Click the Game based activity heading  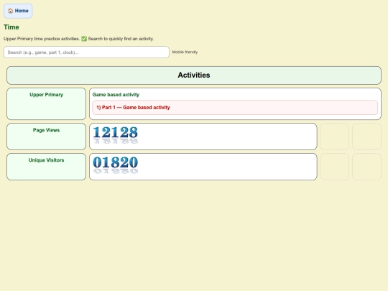click(x=116, y=95)
